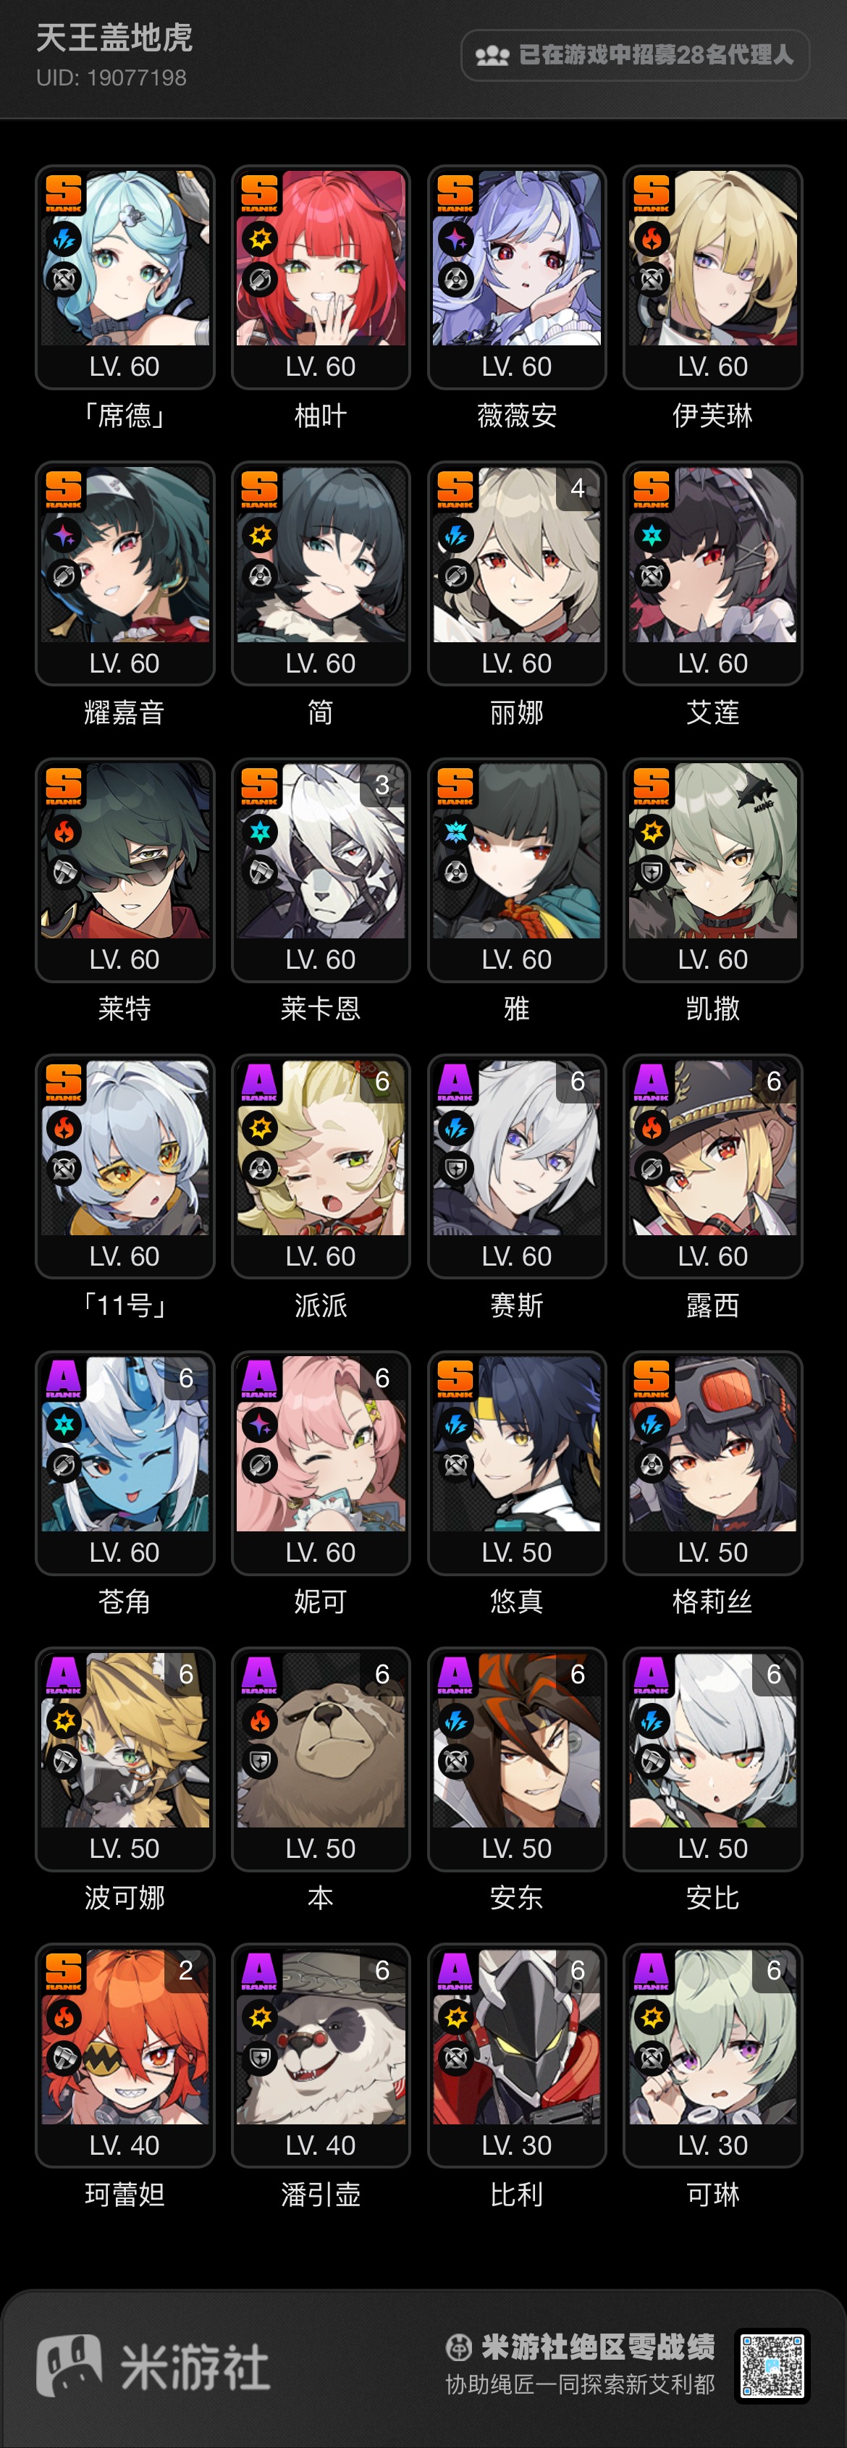Click the A rank badge on 派派

click(258, 1083)
